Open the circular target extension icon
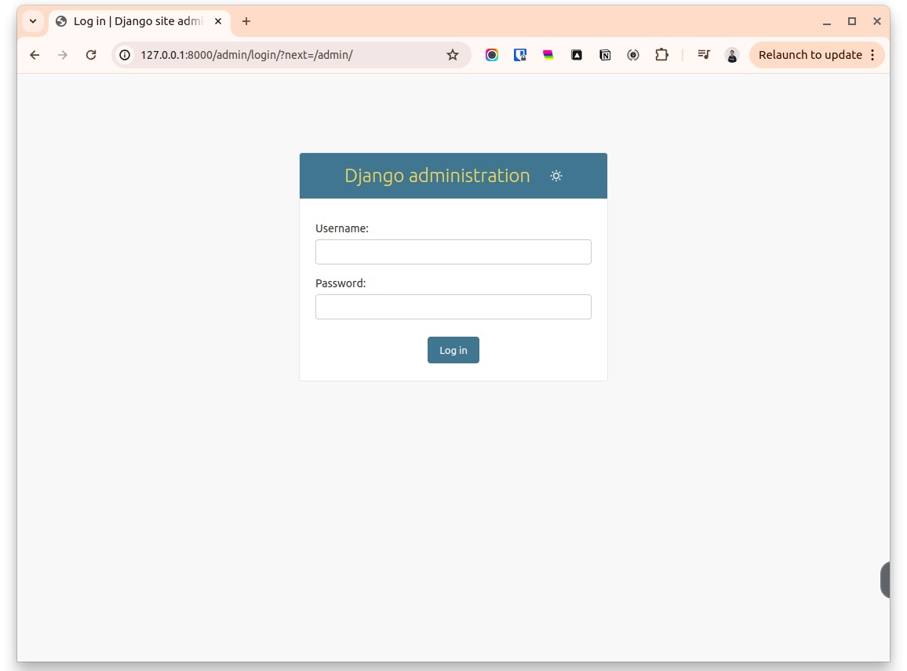Image resolution: width=907 pixels, height=671 pixels. pyautogui.click(x=633, y=55)
